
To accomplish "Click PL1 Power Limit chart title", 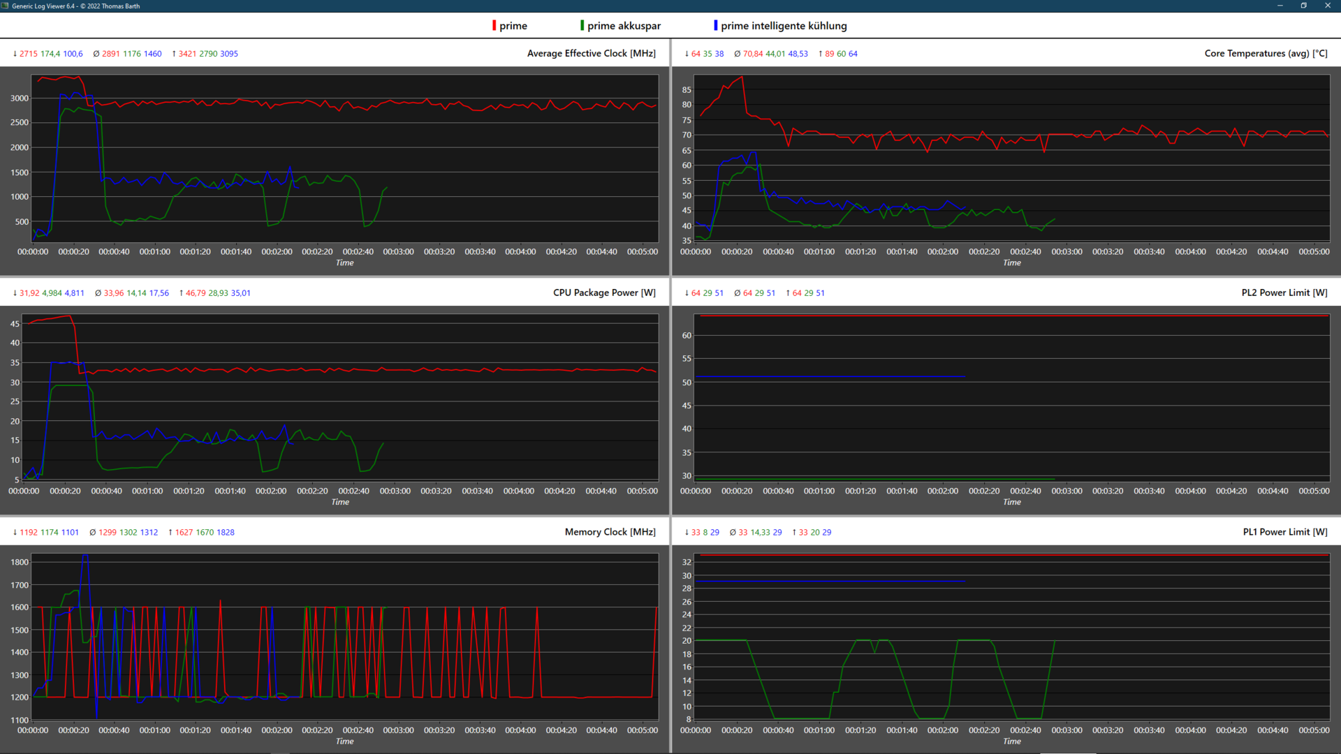I will (x=1285, y=532).
